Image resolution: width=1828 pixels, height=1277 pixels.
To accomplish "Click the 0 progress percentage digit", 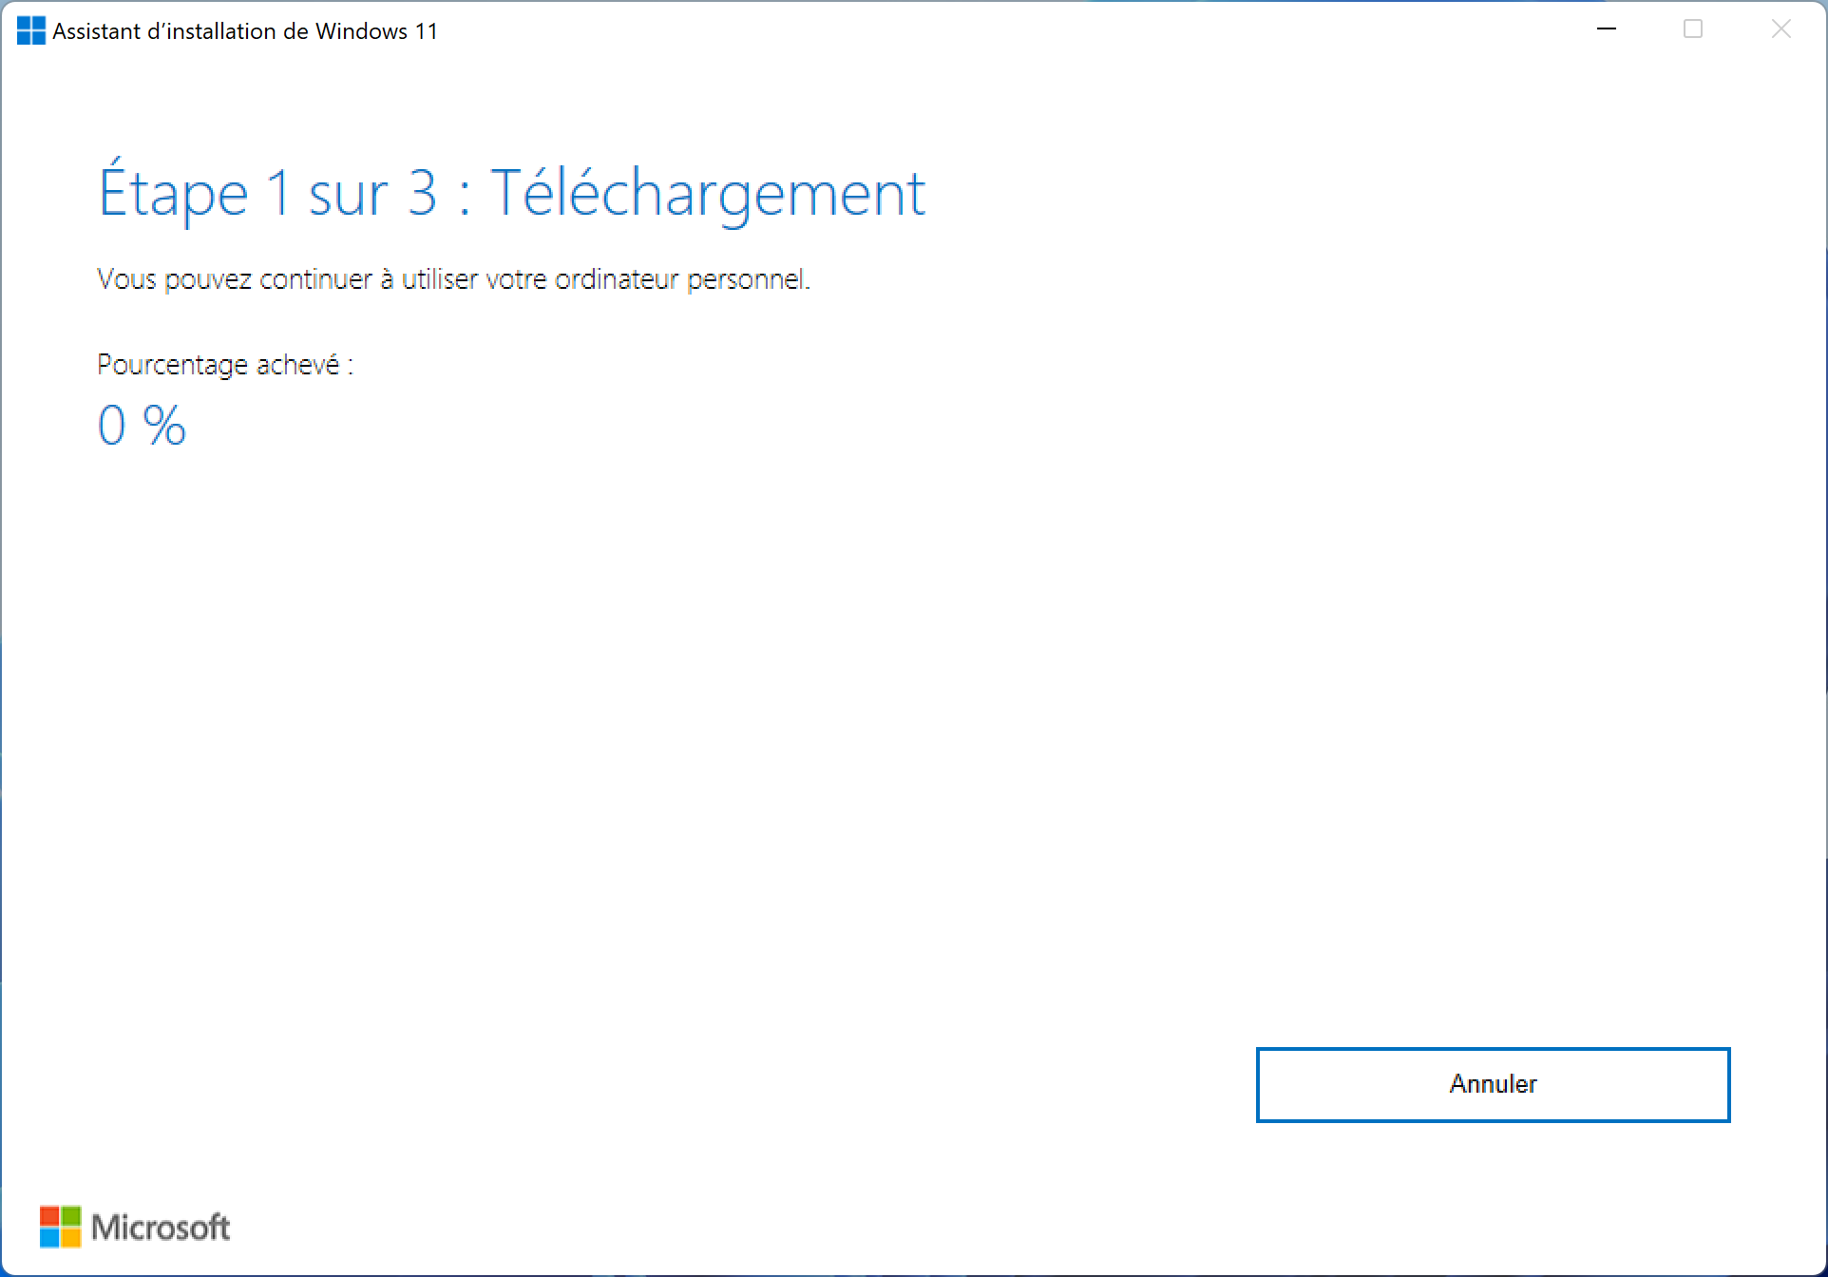I will pos(111,425).
